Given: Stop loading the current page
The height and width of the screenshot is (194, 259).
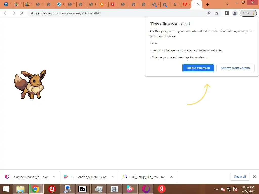Looking at the screenshot, I should tap(22, 13).
